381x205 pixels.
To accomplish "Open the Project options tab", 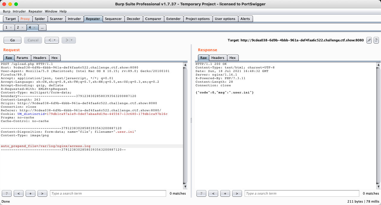I will click(x=198, y=19).
